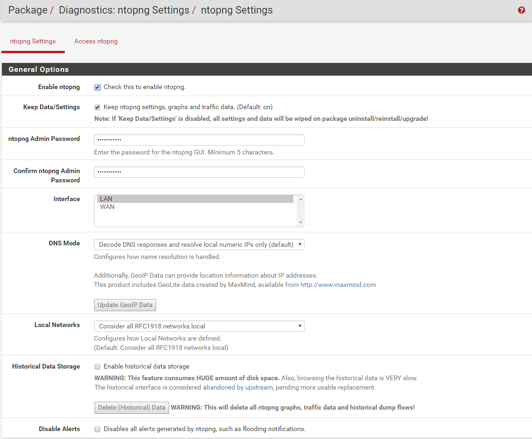The width and height of the screenshot is (532, 439).
Task: Select WAN in the Interface list
Action: [195, 207]
